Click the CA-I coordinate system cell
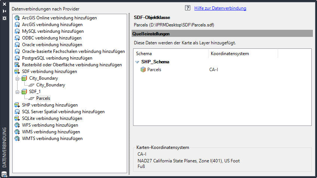Image resolution: width=317 pixels, height=178 pixels. (215, 70)
